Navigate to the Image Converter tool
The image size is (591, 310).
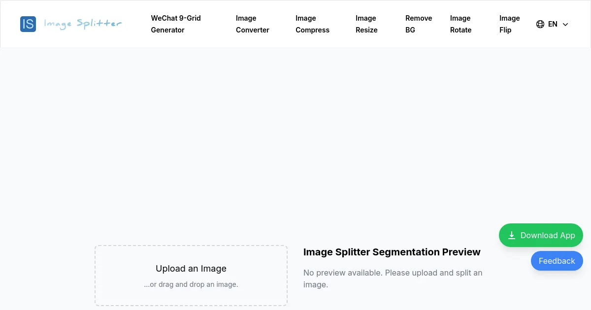coord(252,24)
